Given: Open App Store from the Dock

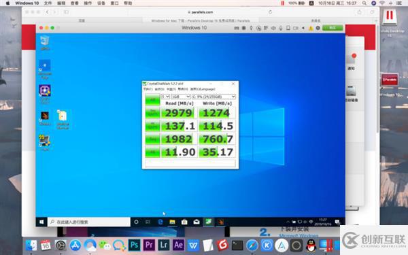Looking at the screenshot, I should pos(75,245).
